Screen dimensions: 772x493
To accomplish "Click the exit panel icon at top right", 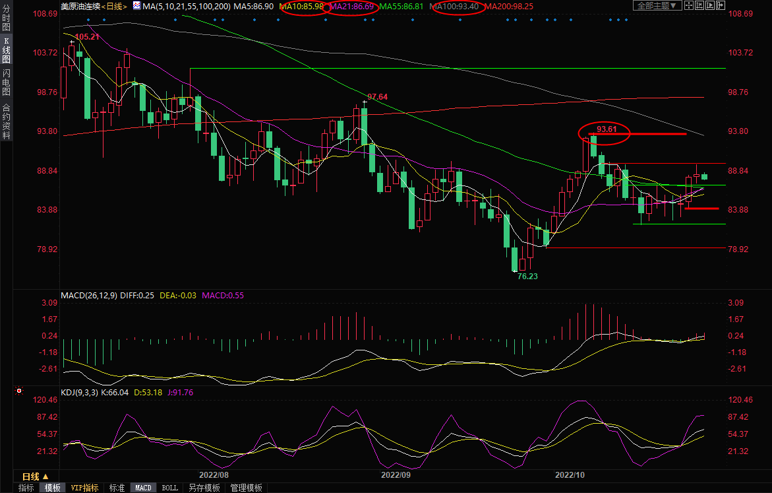I will (x=721, y=5).
